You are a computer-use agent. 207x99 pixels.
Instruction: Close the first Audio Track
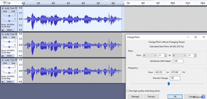(x=3, y=8)
